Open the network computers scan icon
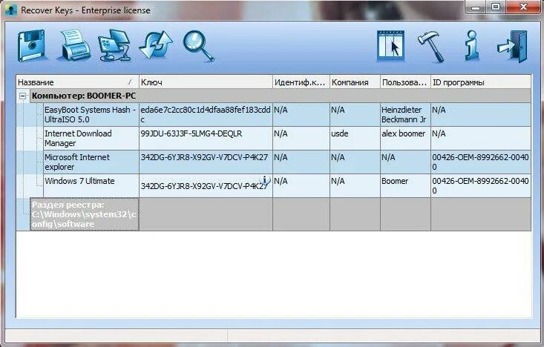The width and height of the screenshot is (544, 347). (x=114, y=46)
